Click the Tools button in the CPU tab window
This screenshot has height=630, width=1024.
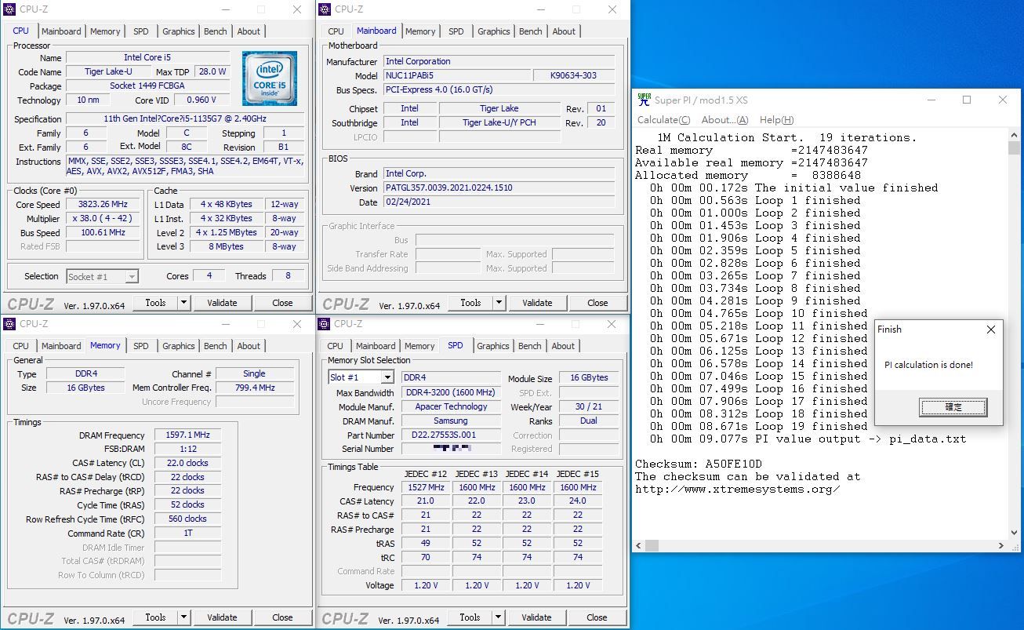pos(155,303)
